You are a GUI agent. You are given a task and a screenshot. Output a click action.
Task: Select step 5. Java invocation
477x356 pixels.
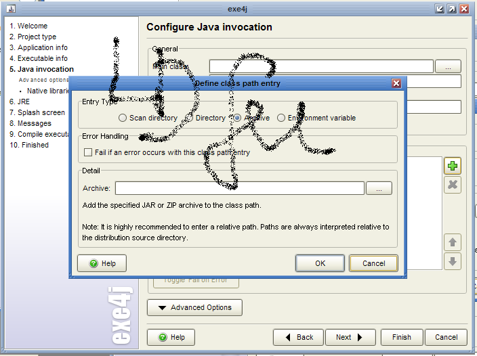pos(42,69)
